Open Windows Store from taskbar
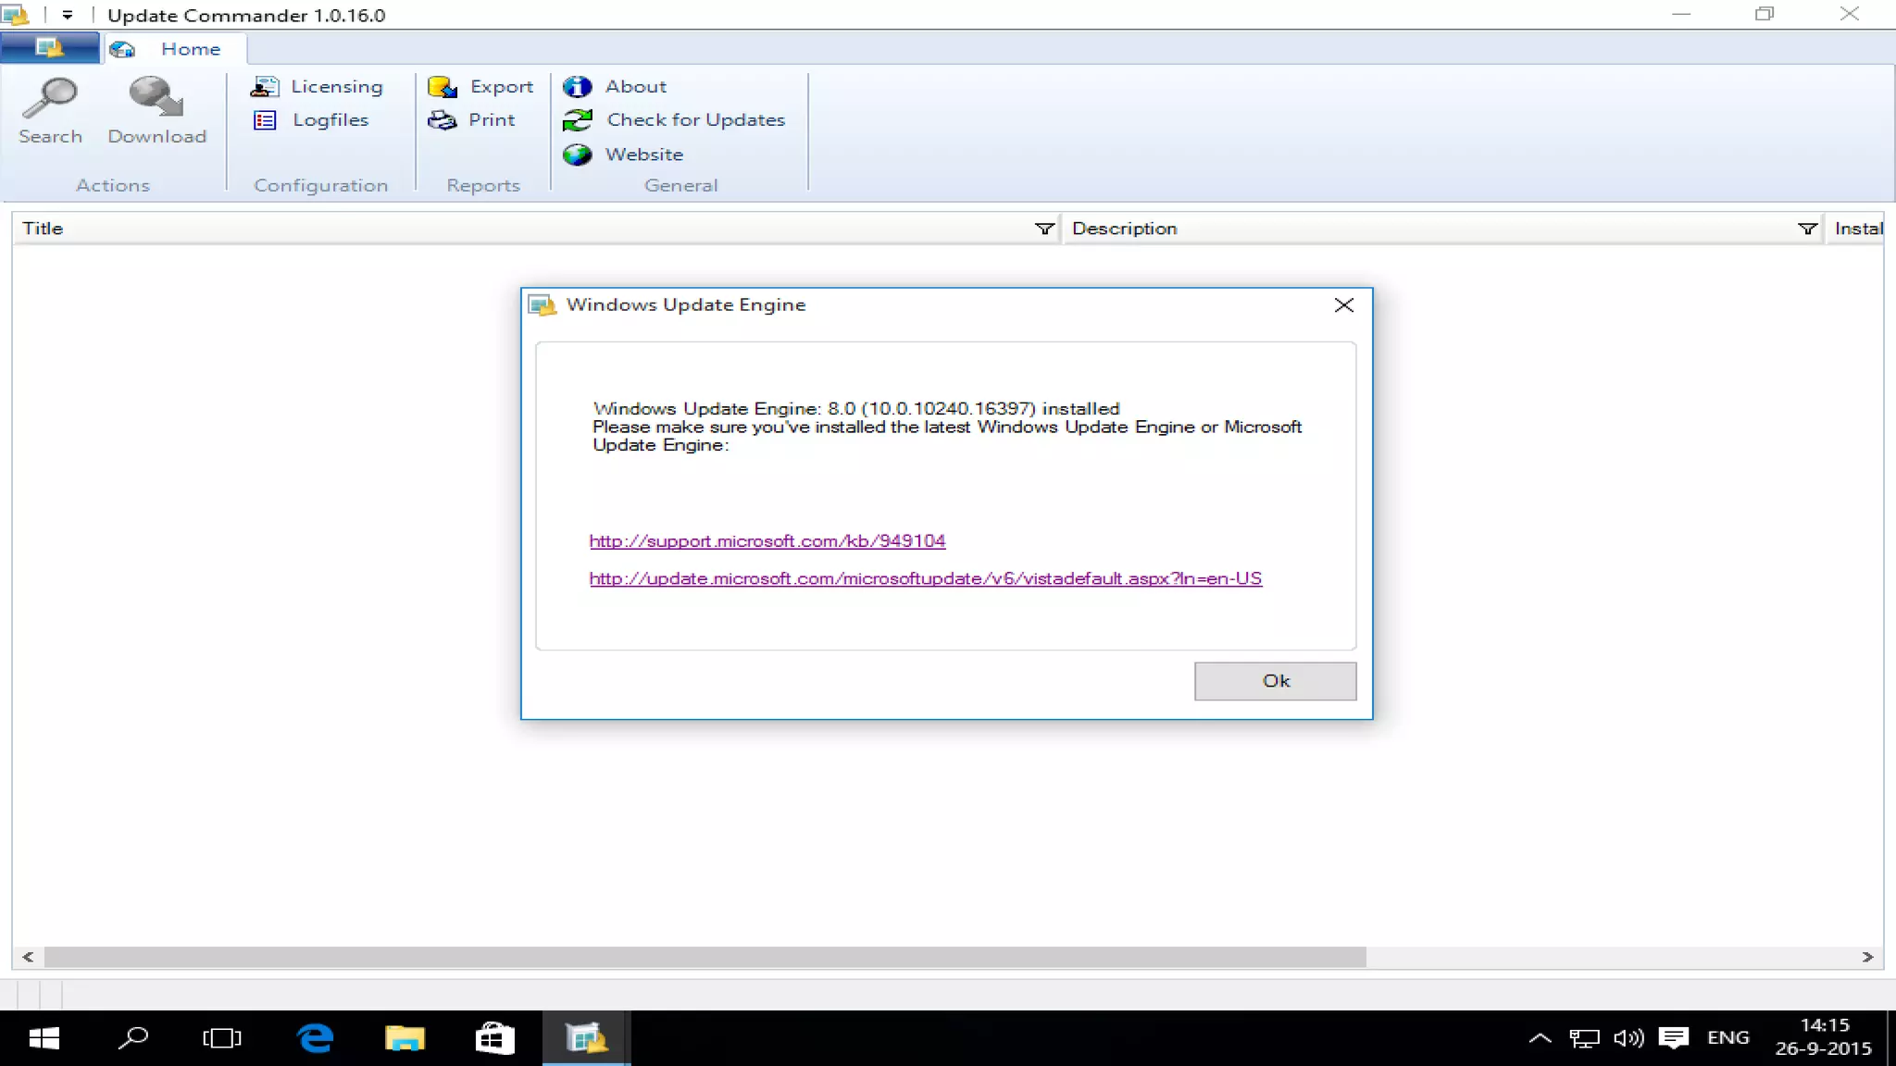Image resolution: width=1896 pixels, height=1066 pixels. tap(494, 1038)
